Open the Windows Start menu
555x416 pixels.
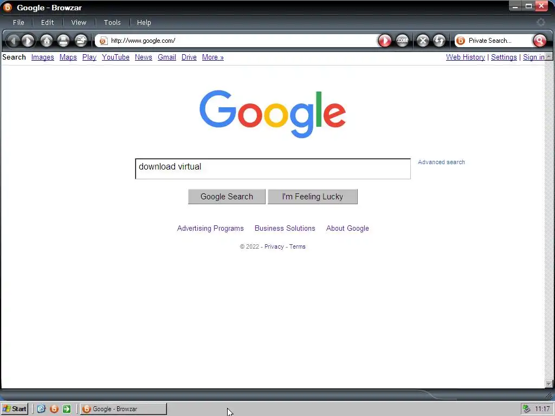pyautogui.click(x=15, y=409)
